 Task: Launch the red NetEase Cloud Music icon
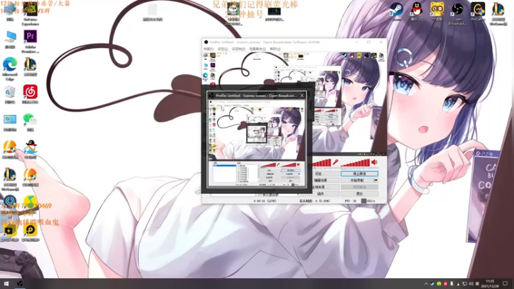pyautogui.click(x=30, y=94)
